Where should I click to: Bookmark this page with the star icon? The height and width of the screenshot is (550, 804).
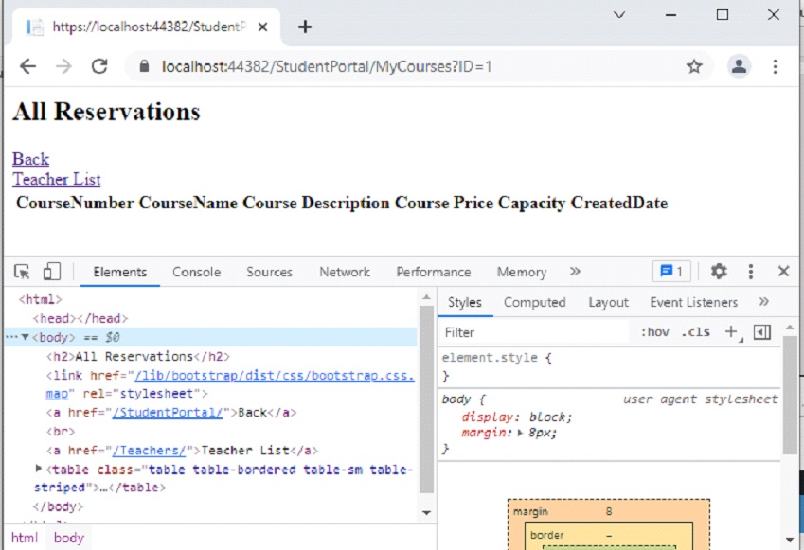694,66
